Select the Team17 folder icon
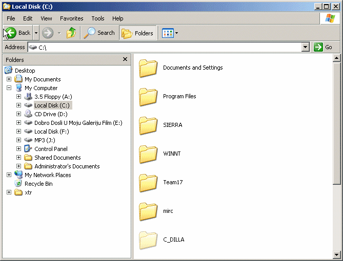 point(148,183)
